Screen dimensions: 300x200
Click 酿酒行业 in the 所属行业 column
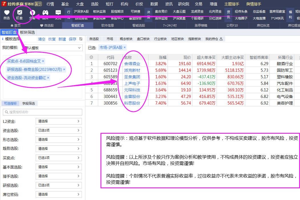pyautogui.click(x=285, y=64)
